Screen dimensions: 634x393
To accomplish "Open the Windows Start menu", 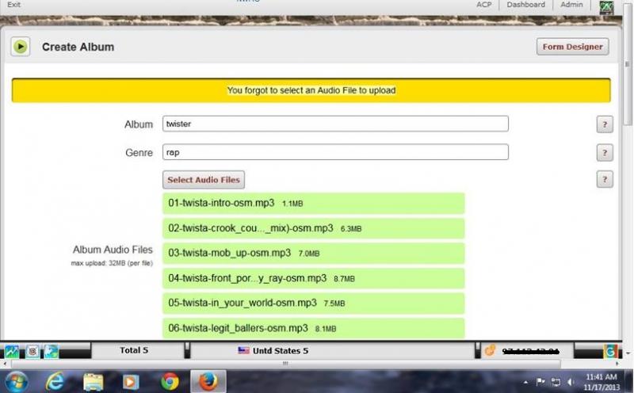I will coord(15,381).
